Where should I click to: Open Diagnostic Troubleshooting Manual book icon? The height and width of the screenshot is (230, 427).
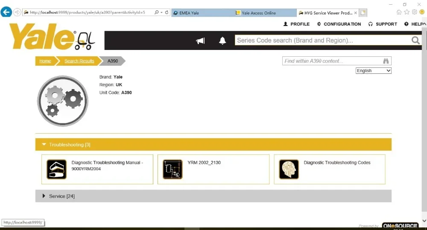pyautogui.click(x=57, y=169)
